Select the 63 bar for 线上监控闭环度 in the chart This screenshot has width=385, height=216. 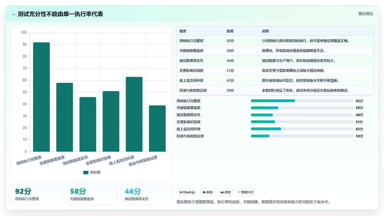pyautogui.click(x=134, y=114)
